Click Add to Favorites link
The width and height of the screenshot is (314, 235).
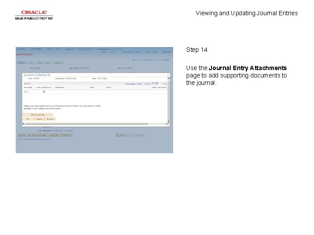pos(152,52)
